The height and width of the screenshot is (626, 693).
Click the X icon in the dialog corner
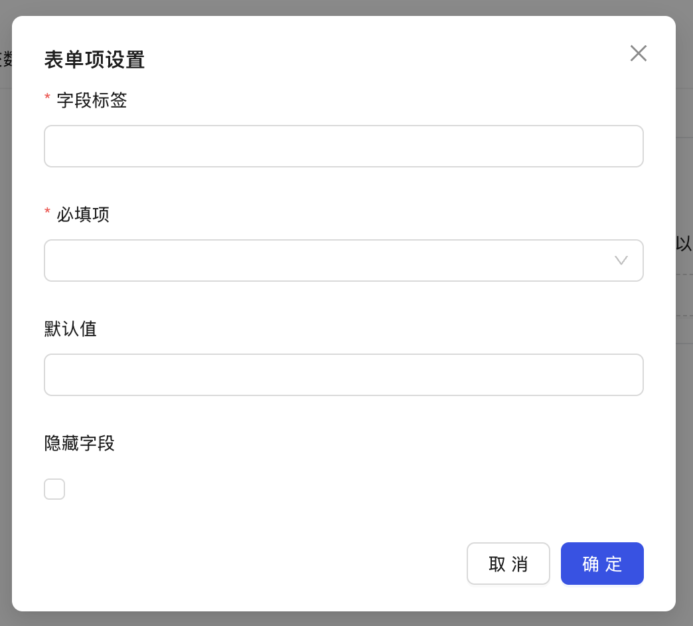pos(638,53)
